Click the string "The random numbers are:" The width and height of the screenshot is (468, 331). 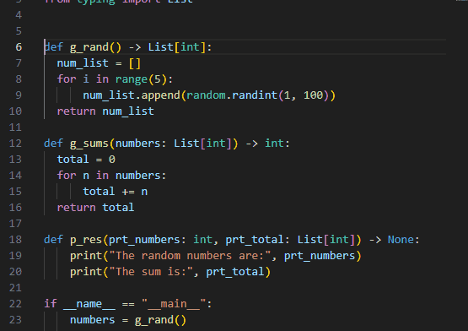click(190, 256)
